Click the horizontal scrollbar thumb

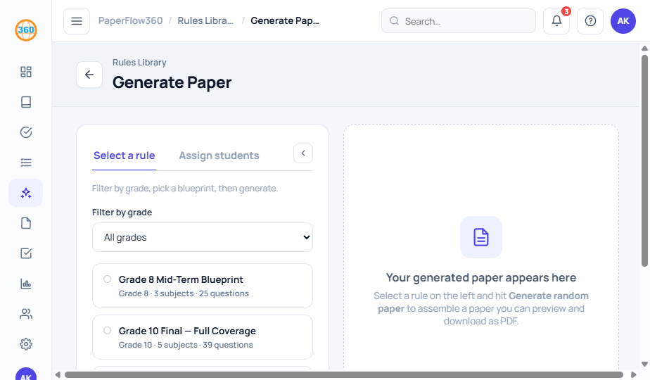coord(344,375)
